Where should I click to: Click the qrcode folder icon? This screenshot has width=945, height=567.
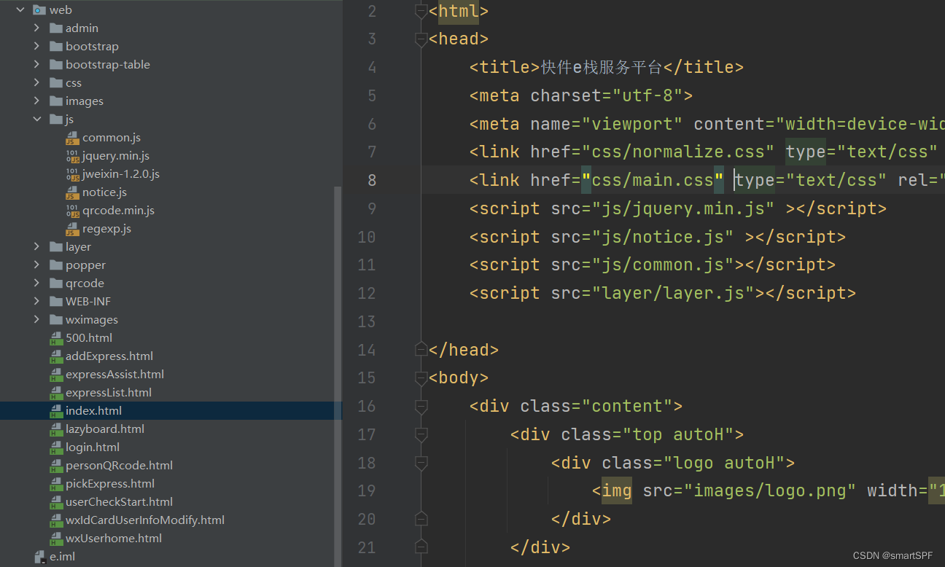coord(56,283)
